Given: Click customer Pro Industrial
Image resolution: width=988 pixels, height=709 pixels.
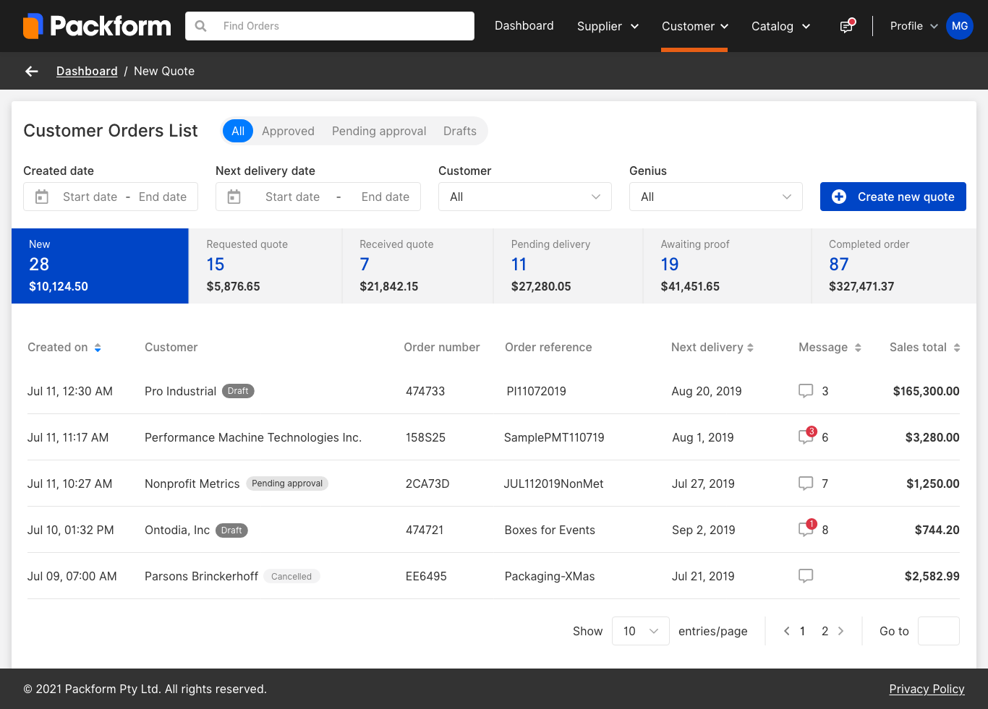Looking at the screenshot, I should (180, 391).
